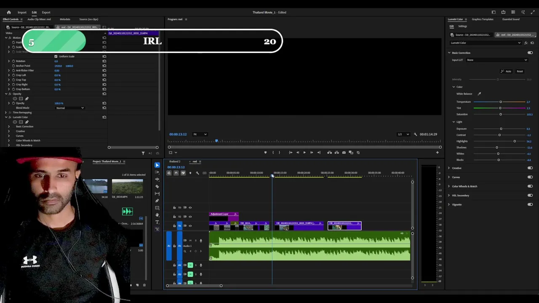Switch to the Graphics Templates tab
The image size is (539, 303).
coord(483,19)
